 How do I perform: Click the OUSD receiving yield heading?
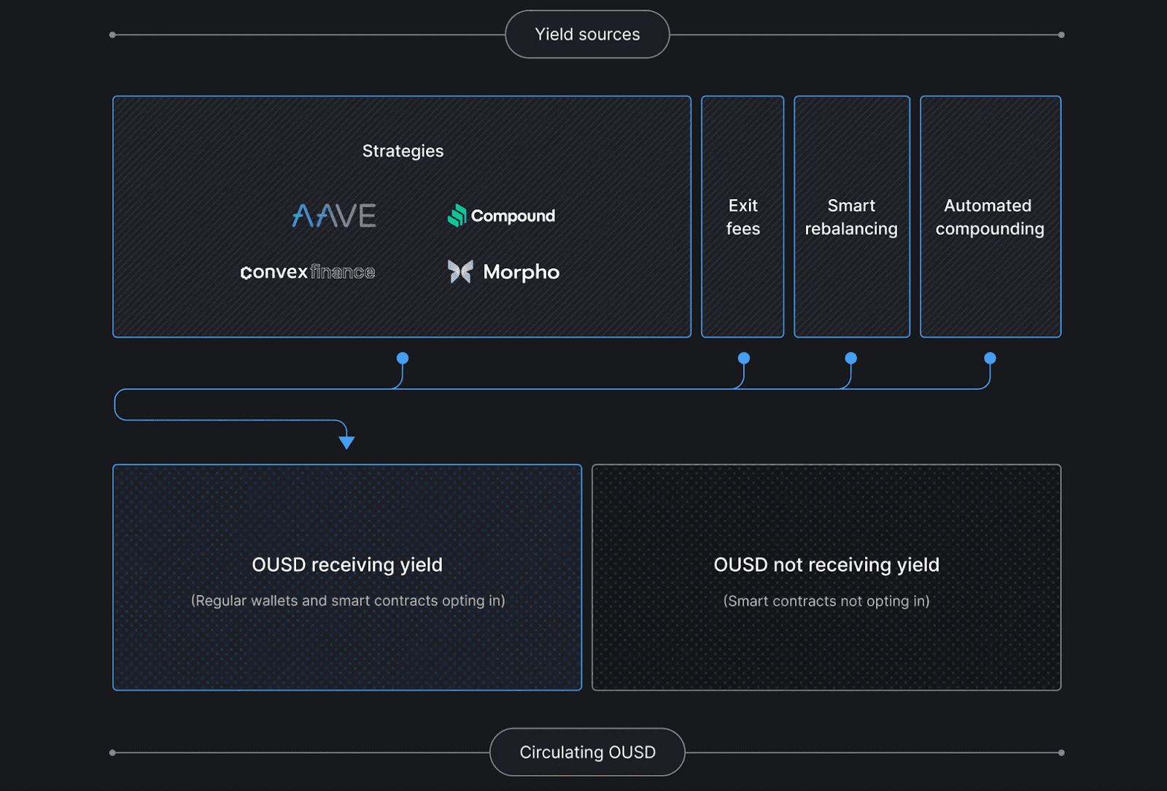click(x=347, y=565)
